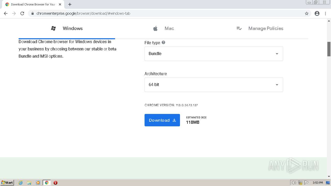Click the Windows logo icon in tab
Image resolution: width=331 pixels, height=186 pixels.
coord(54,28)
